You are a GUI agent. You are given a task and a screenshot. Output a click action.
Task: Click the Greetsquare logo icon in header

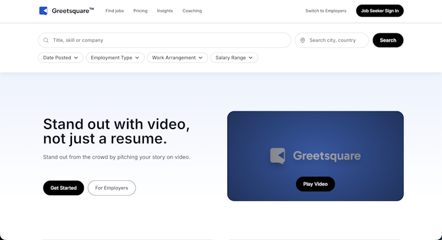[44, 11]
